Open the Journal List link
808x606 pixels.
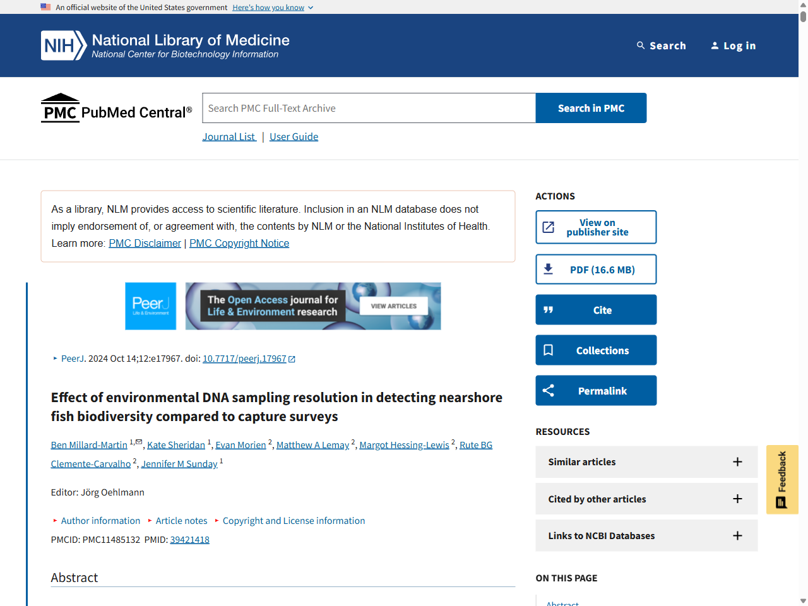(229, 136)
